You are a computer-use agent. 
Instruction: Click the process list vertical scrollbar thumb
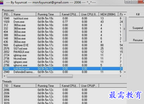tap(125, 29)
